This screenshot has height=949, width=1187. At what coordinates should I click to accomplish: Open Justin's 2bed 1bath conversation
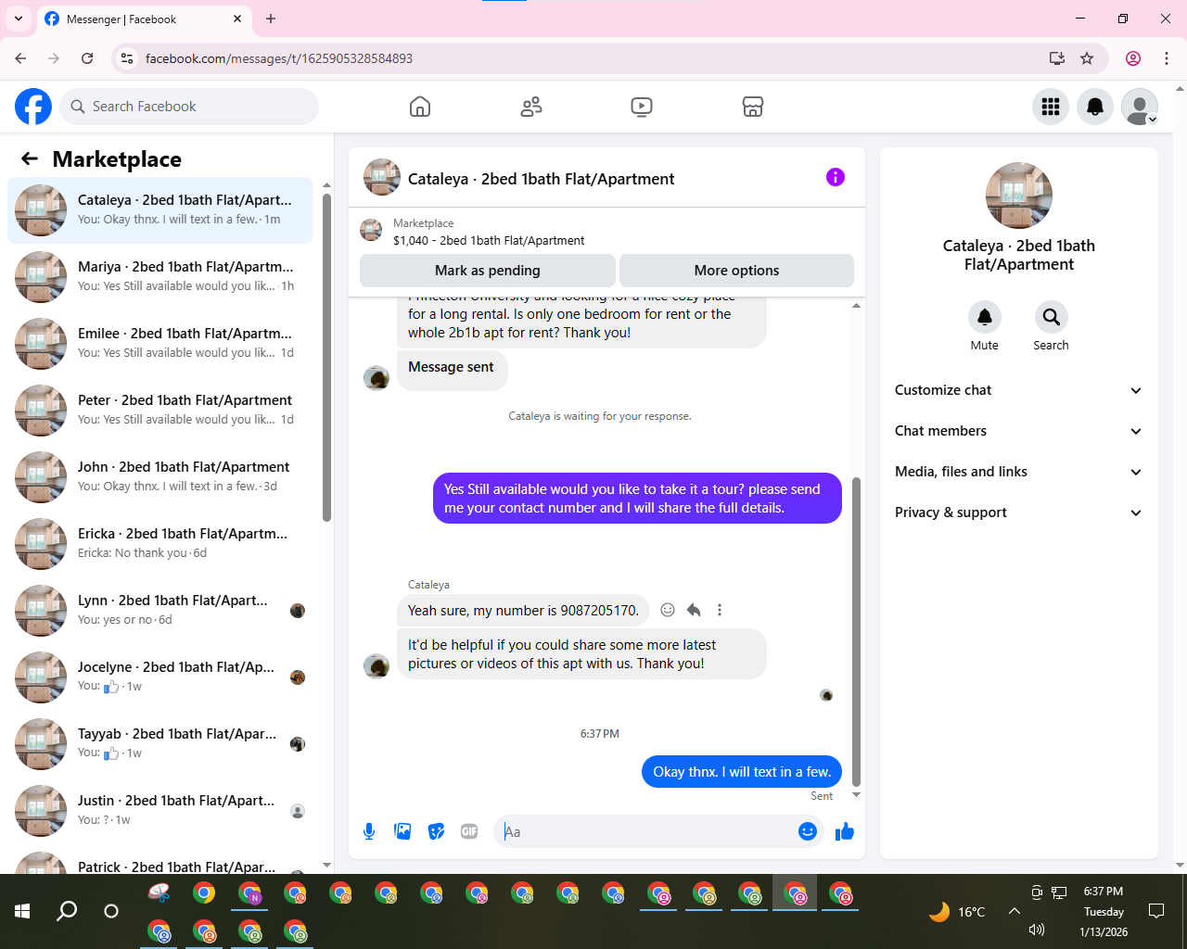160,811
